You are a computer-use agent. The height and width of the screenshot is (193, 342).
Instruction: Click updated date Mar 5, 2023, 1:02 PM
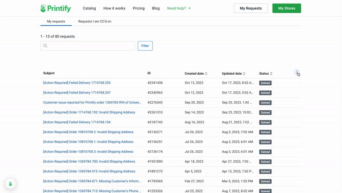pyautogui.click(x=238, y=181)
